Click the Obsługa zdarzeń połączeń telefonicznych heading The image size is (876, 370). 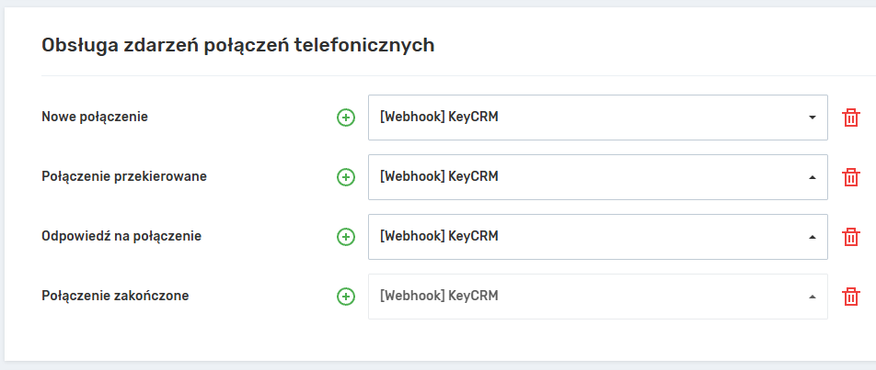[x=238, y=46]
